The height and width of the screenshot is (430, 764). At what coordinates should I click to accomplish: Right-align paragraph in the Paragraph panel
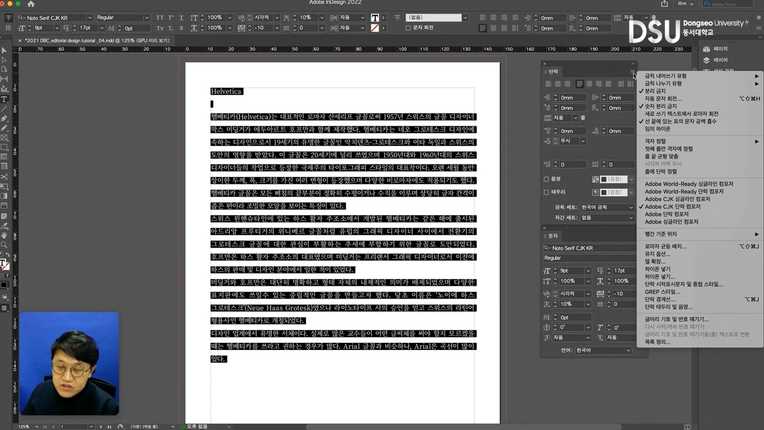(568, 84)
